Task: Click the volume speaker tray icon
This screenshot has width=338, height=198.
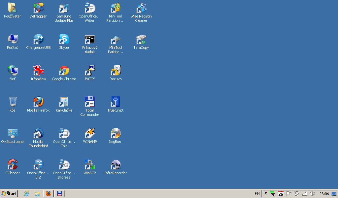Action: coord(312,194)
